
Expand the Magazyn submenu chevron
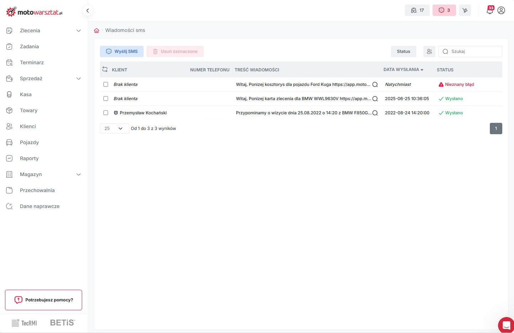79,174
